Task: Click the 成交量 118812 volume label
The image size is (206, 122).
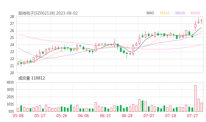Action: point(31,78)
